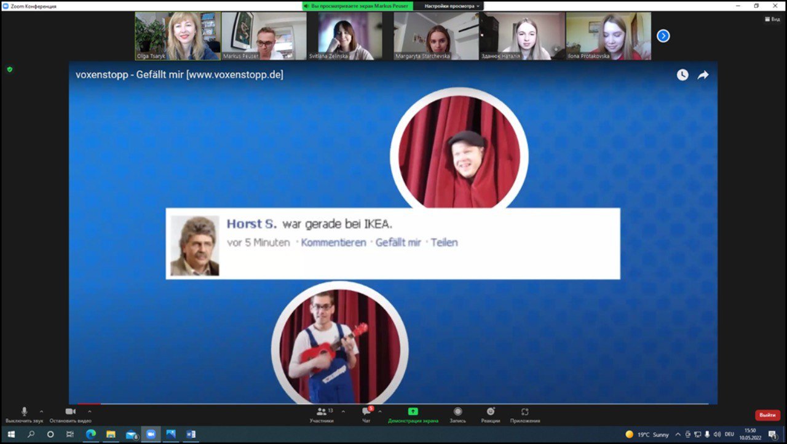
Task: Open File Explorer from taskbar
Action: [111, 434]
